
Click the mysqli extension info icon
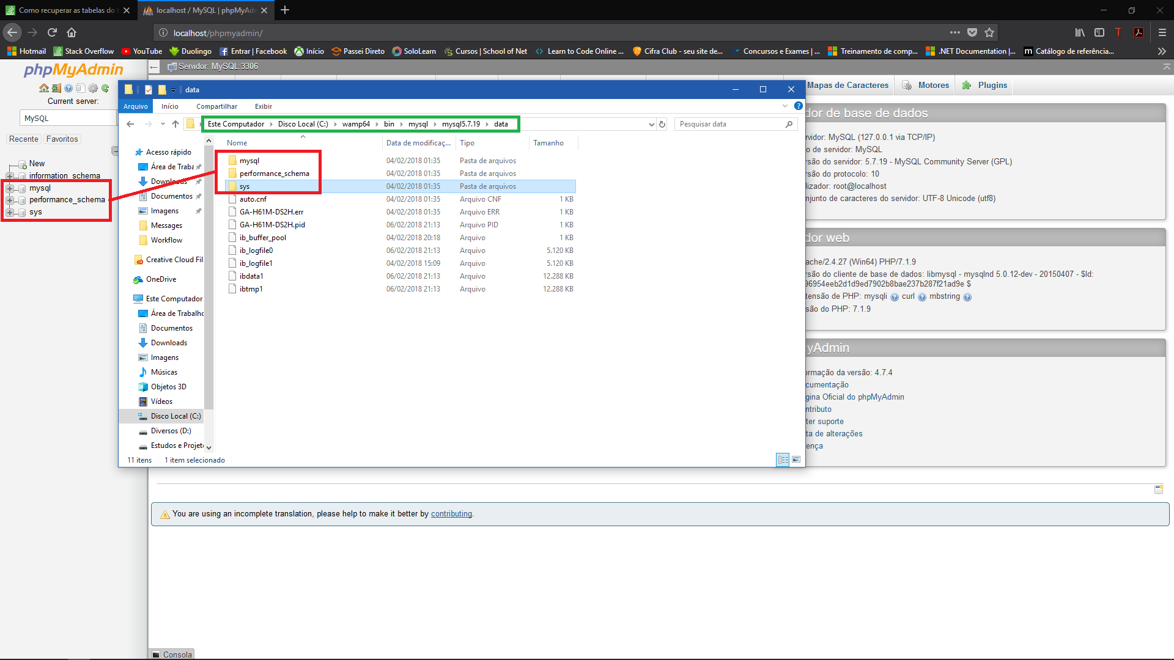click(895, 297)
